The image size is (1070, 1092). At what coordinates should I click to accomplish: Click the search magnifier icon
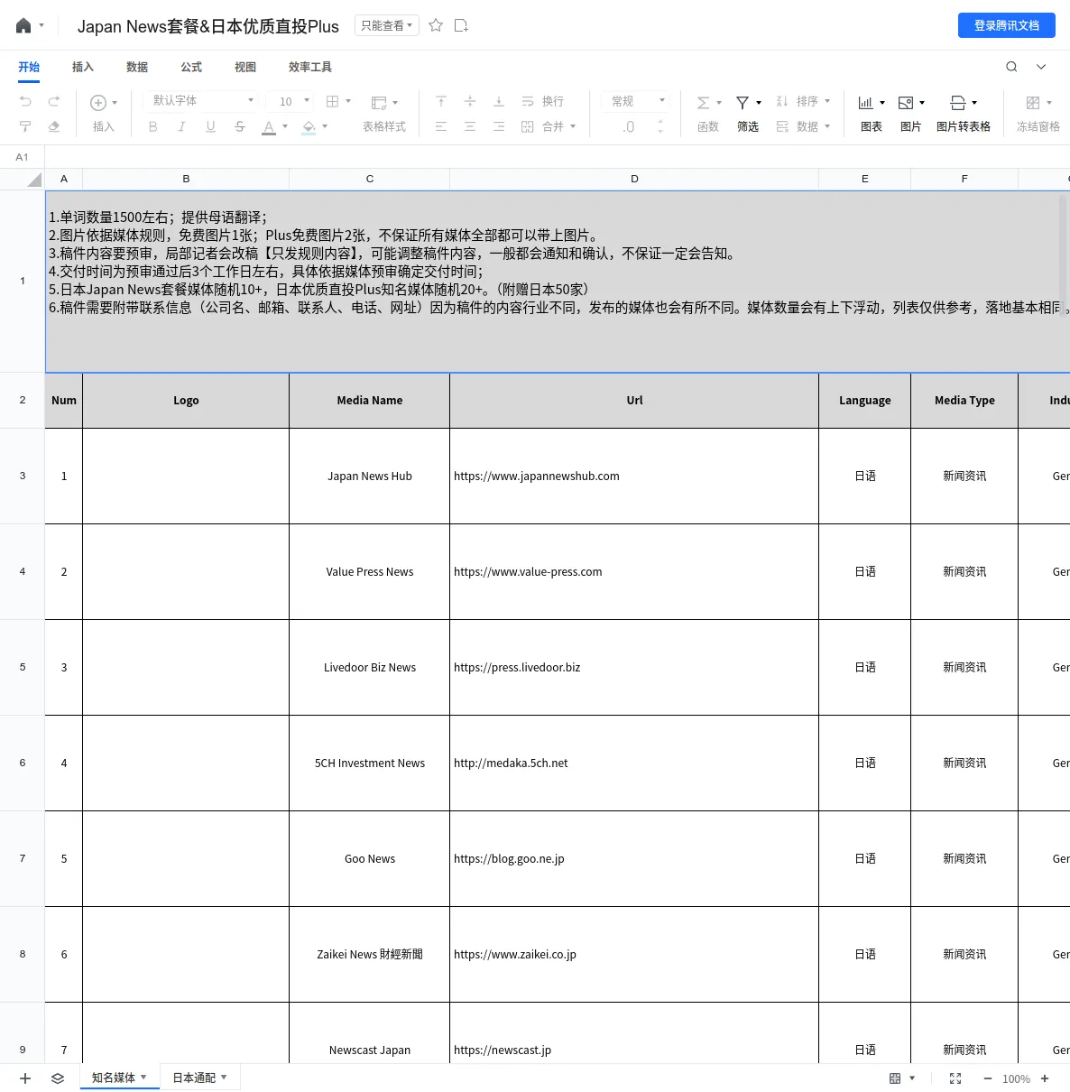coord(1011,67)
